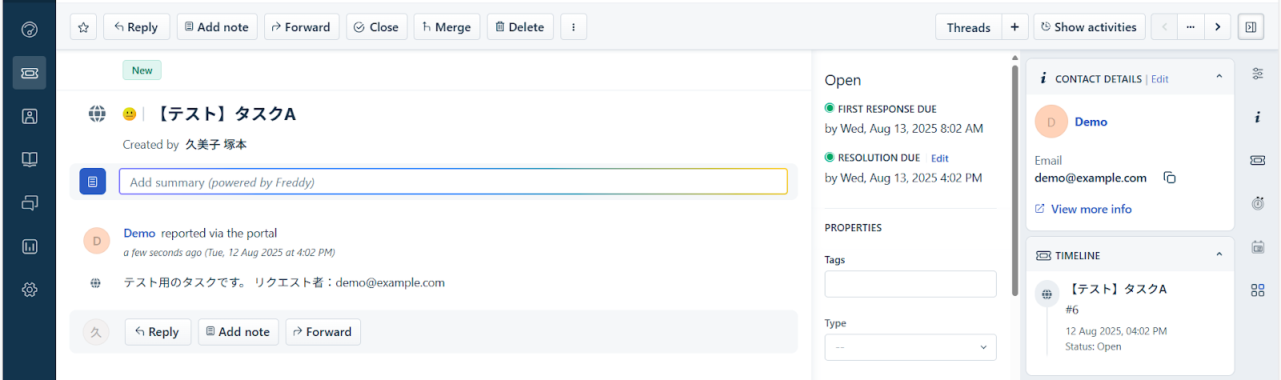Click the time tracking stopwatch icon
Screen dimensions: 1281x380
tap(1258, 203)
